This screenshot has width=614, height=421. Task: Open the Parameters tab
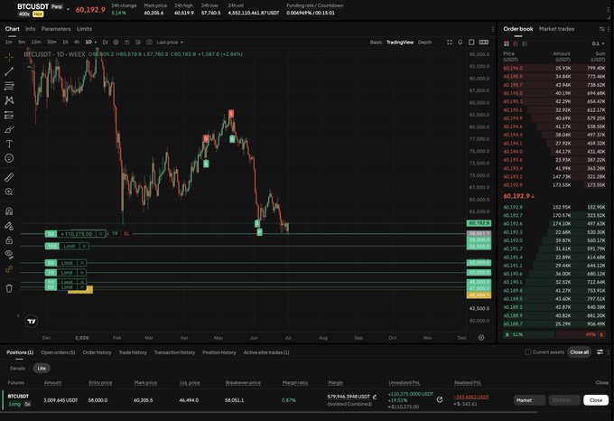tap(56, 29)
